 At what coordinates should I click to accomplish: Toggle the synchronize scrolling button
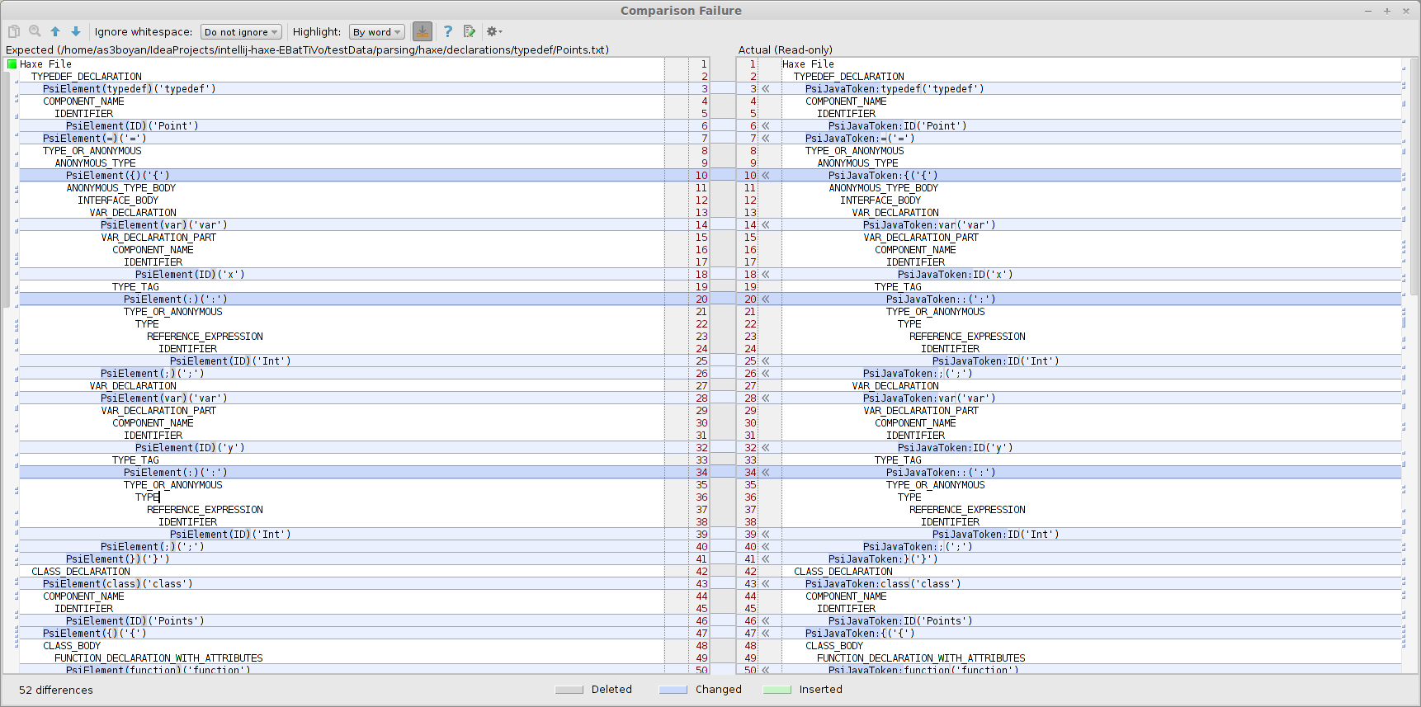coord(423,31)
